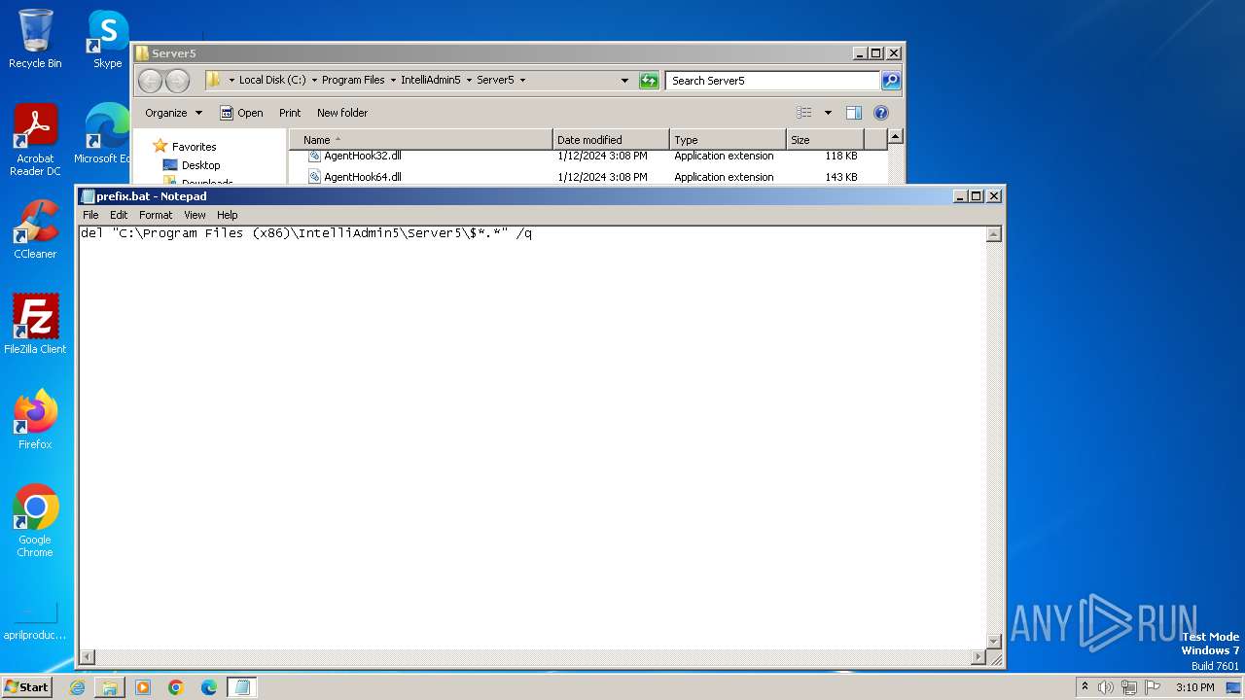Click IntelliAdmin5 in address bar
The image size is (1245, 700).
tap(431, 81)
